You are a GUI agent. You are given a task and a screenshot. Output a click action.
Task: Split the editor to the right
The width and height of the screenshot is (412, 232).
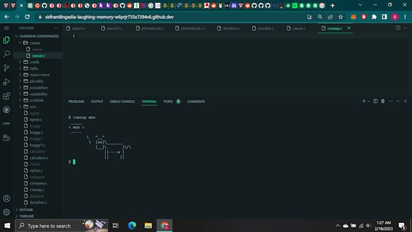click(x=398, y=28)
